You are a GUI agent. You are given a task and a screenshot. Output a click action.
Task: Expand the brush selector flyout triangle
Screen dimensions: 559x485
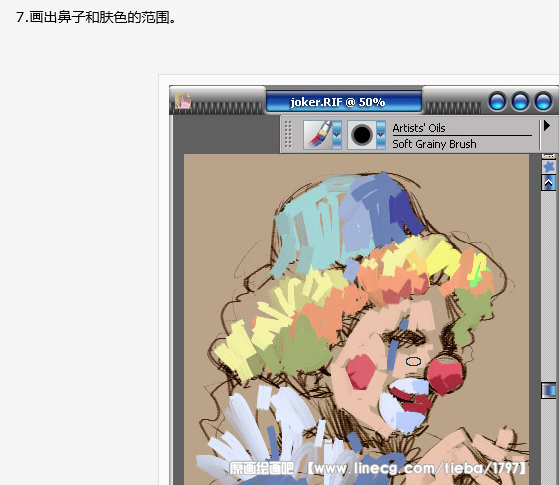point(547,126)
